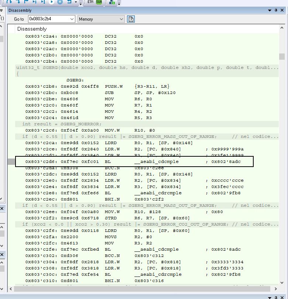Viewport: 288px width, 299px height.
Task: Click the vertical scrollbar down arrow
Action: pyautogui.click(x=282, y=283)
